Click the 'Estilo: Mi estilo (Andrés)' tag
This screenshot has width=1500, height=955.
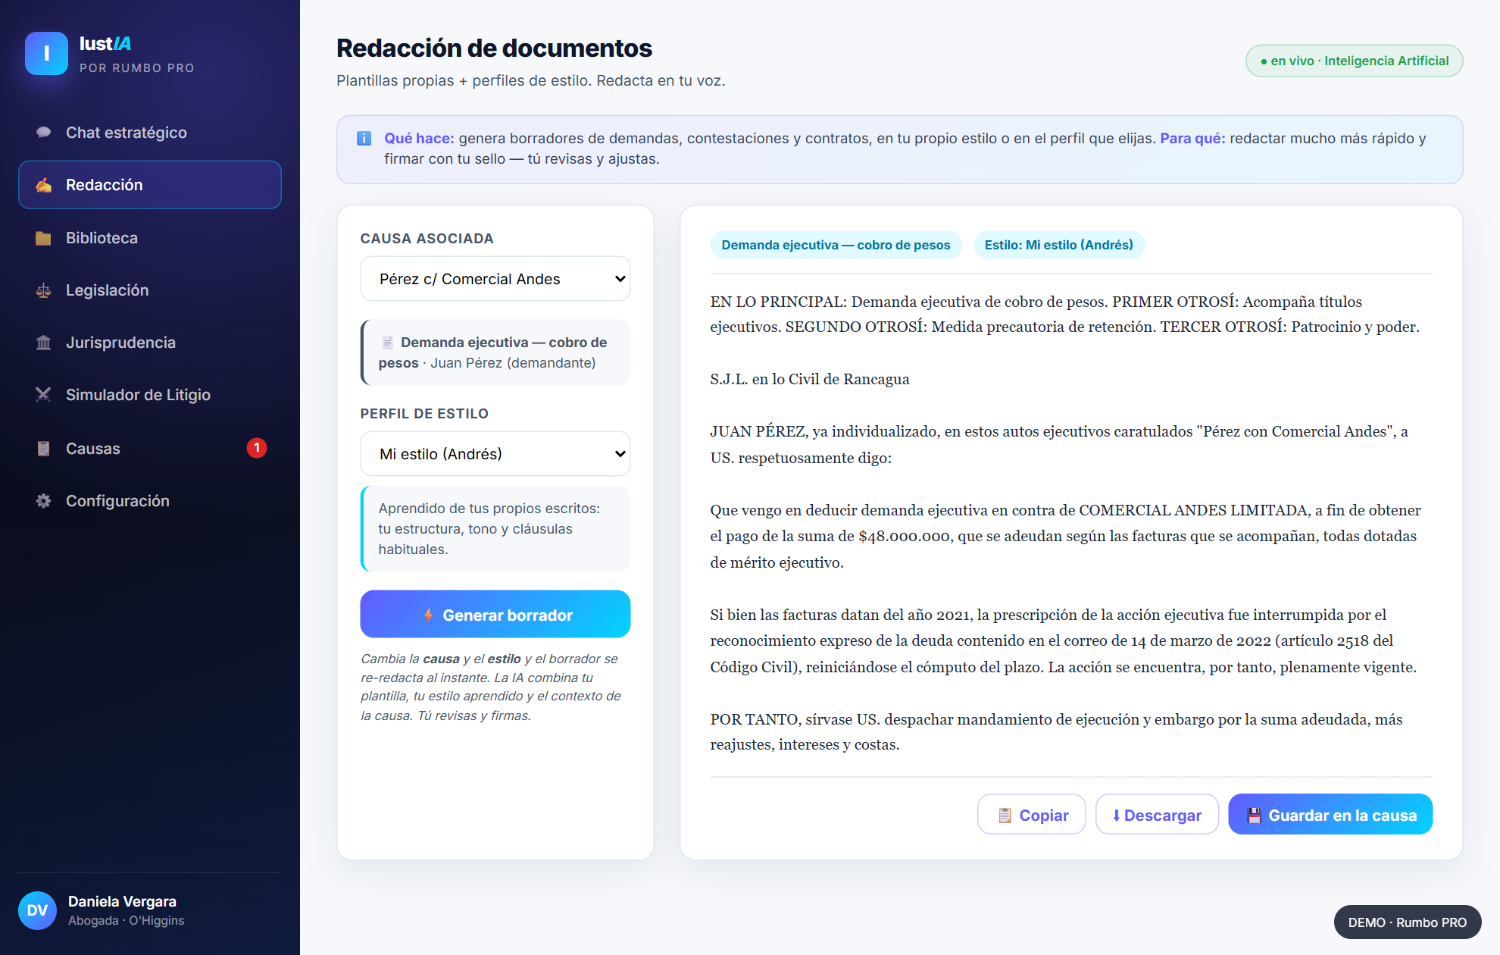1059,245
